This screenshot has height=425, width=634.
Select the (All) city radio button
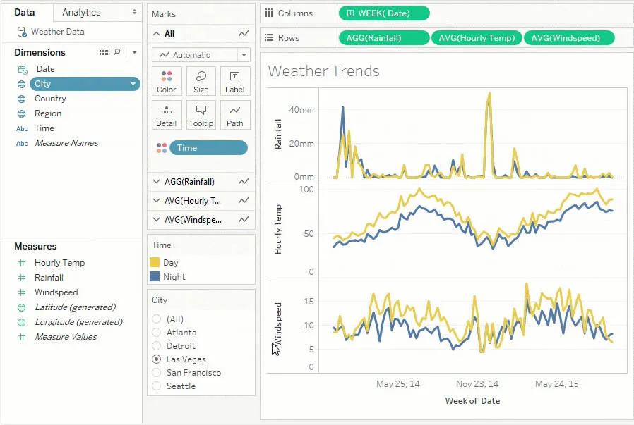click(157, 319)
